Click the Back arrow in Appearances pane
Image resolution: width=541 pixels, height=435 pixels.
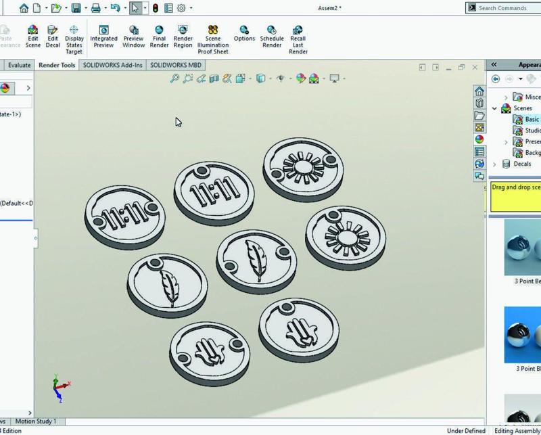point(496,79)
